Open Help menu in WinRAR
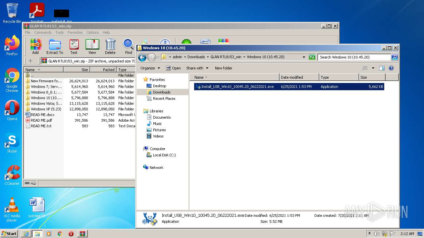 (106, 32)
